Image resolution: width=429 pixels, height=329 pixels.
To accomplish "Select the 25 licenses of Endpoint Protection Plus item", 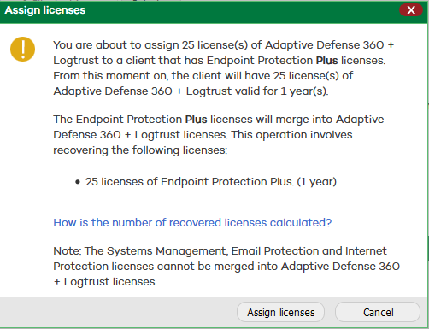I will [x=211, y=181].
